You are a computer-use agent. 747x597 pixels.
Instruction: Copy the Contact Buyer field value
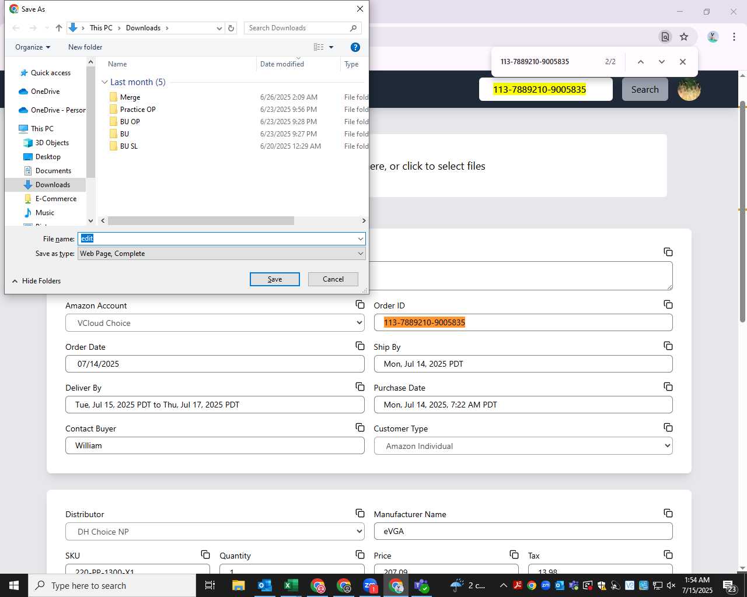360,427
